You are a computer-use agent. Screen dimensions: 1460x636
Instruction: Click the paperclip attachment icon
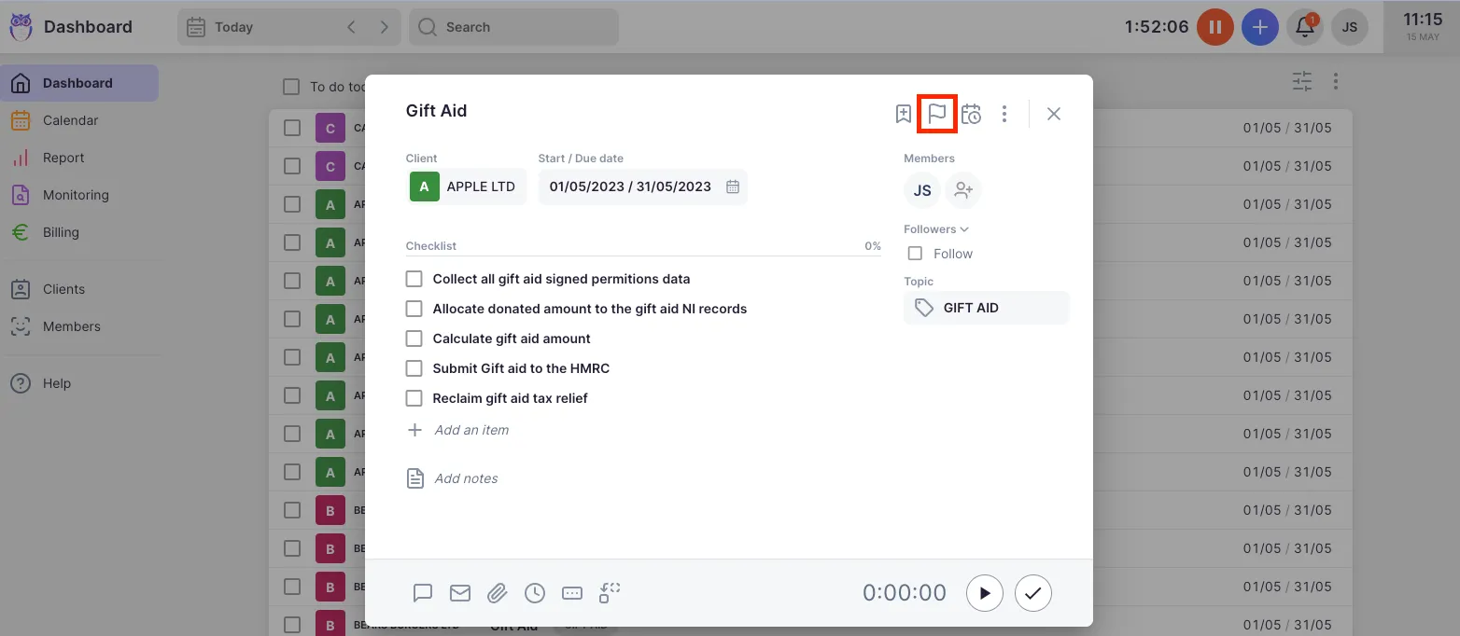(x=498, y=593)
